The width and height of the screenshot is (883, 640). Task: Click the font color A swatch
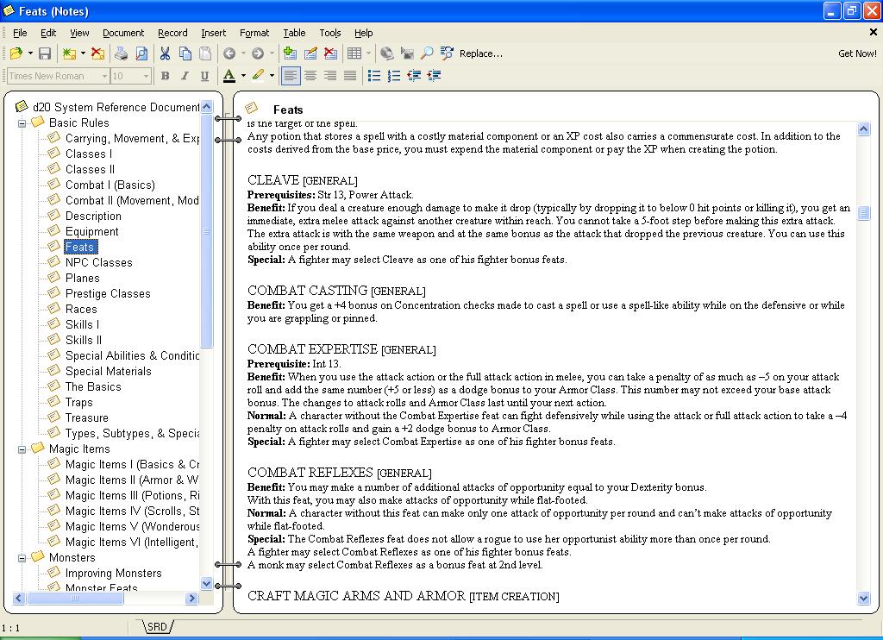coord(229,76)
